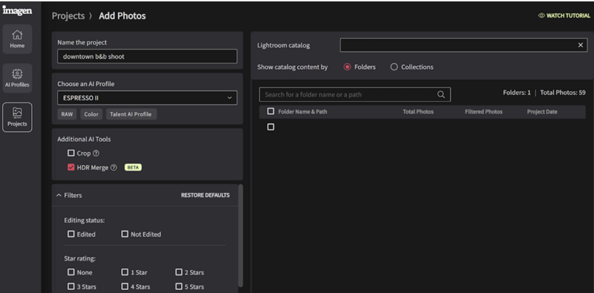594x293 pixels.
Task: Click the Total Photos column header
Action: tap(418, 112)
